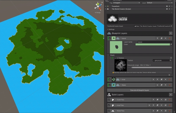Viewport: 176px width, 113px height.
Task: Pick color with the eyedropper icon
Action: tap(171, 45)
